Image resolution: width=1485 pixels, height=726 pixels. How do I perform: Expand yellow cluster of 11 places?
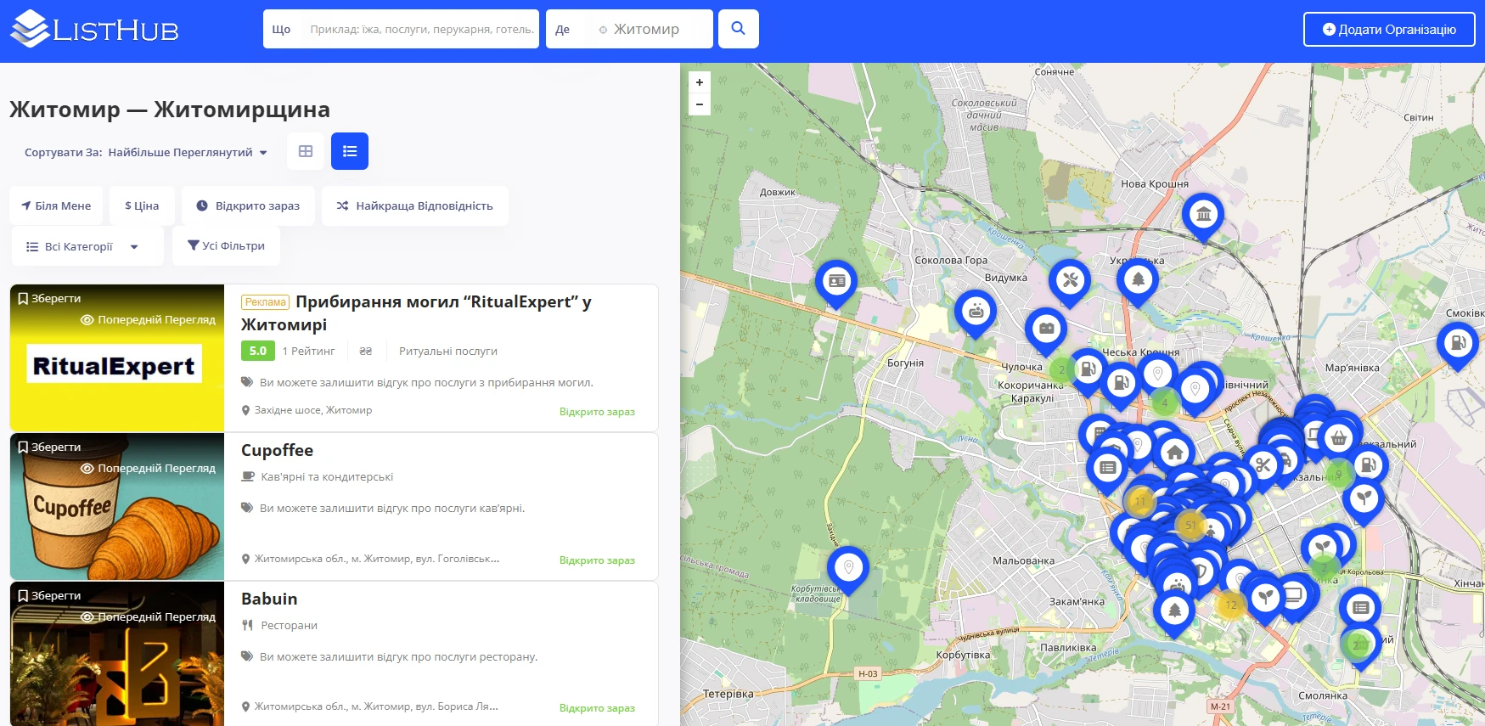[1140, 501]
